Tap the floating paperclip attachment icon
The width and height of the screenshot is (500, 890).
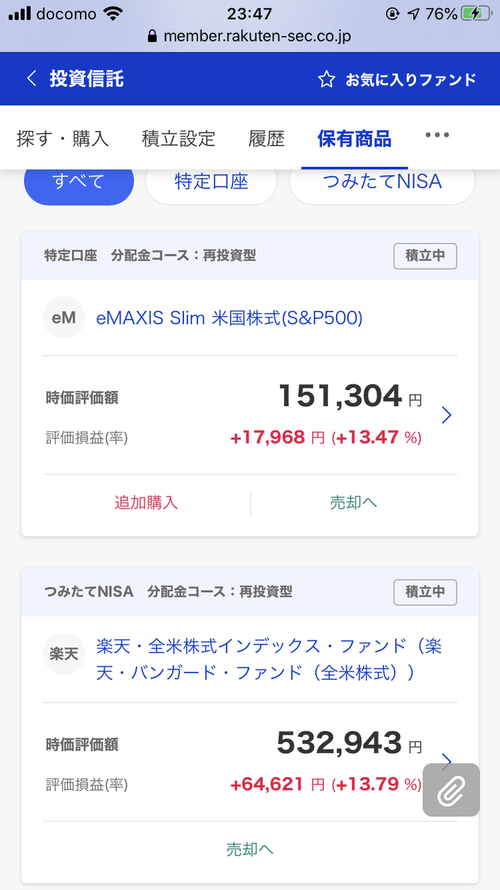pyautogui.click(x=451, y=790)
